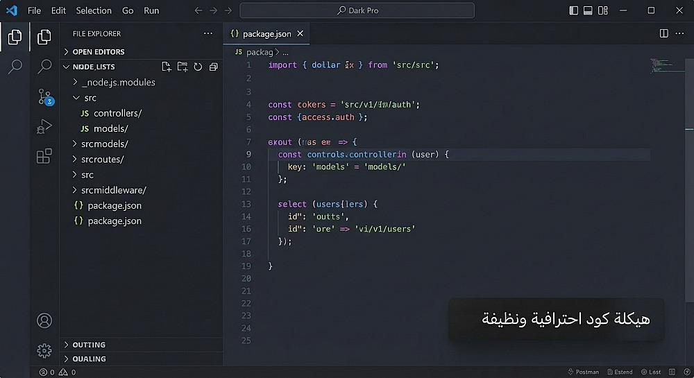Refresh the explorer file tree
694x378 pixels.
(x=198, y=67)
